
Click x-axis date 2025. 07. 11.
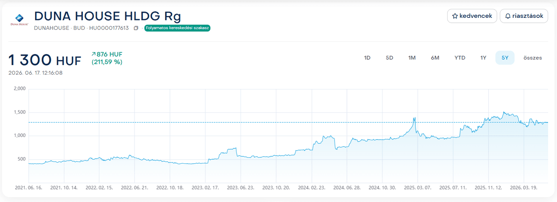(453, 188)
